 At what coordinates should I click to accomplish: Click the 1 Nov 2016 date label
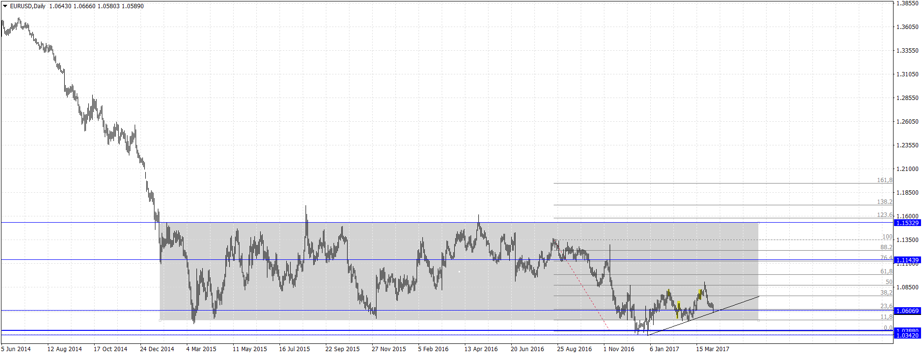[x=619, y=349]
